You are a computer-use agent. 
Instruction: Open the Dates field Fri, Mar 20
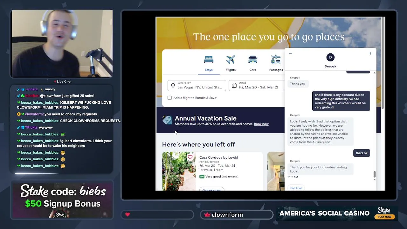point(256,86)
